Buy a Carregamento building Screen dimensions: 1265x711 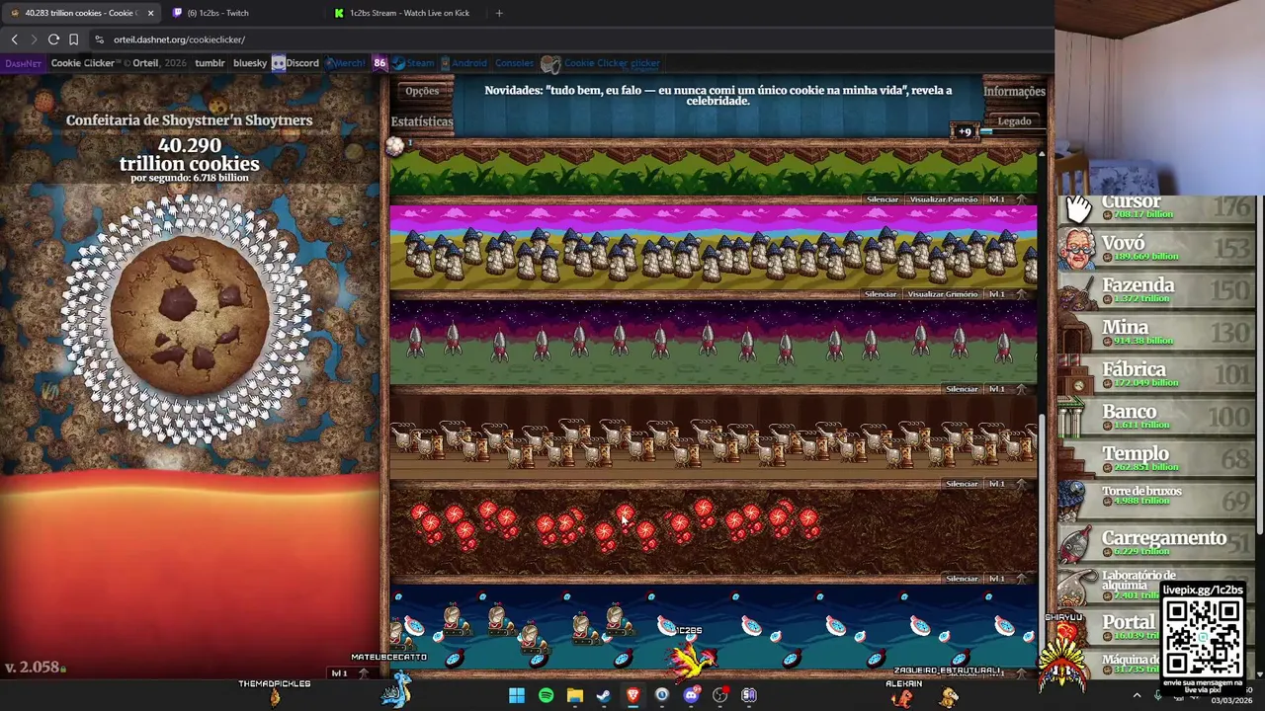click(1157, 543)
